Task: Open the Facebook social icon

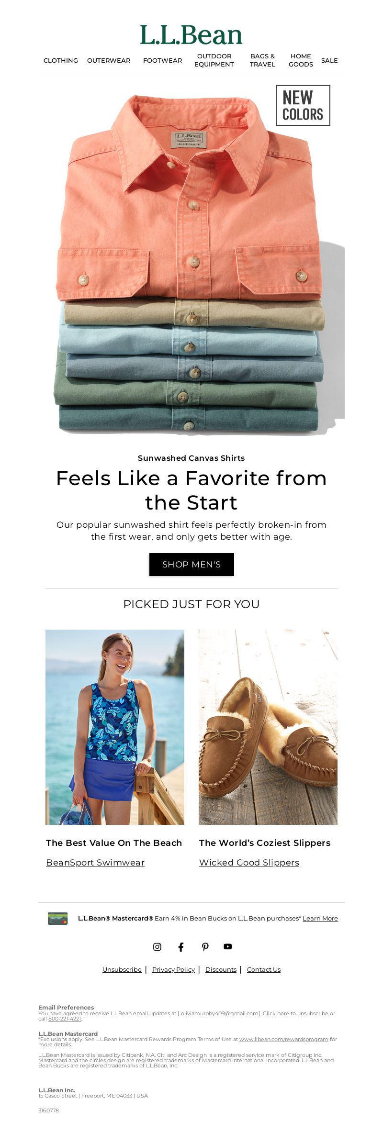Action: coord(181,946)
